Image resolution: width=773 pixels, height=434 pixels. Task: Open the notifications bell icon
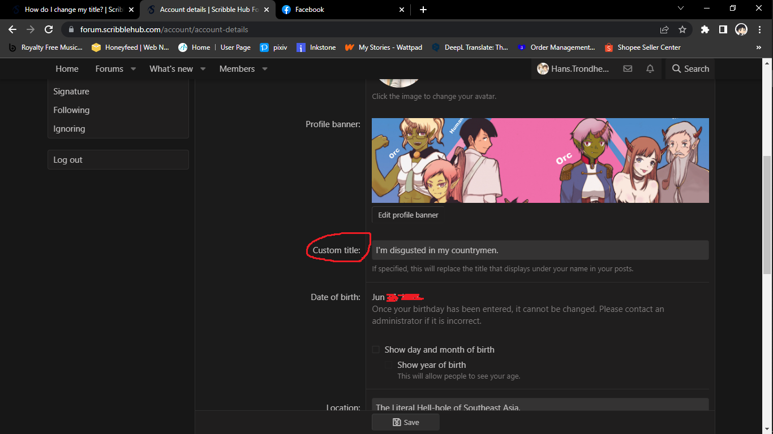click(x=650, y=68)
